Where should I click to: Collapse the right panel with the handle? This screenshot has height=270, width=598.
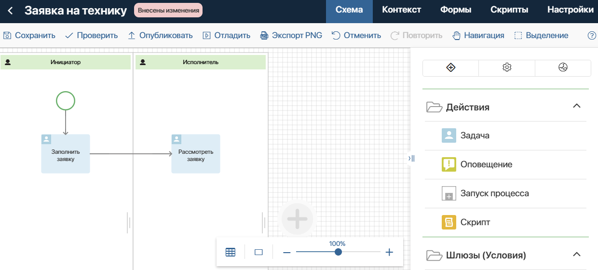411,158
